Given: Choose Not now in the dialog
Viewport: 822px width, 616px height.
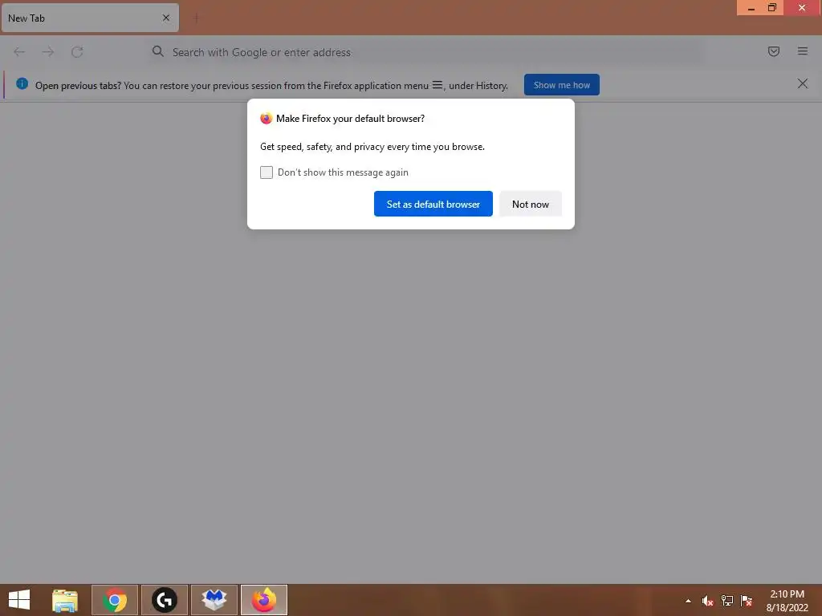Looking at the screenshot, I should pyautogui.click(x=531, y=204).
